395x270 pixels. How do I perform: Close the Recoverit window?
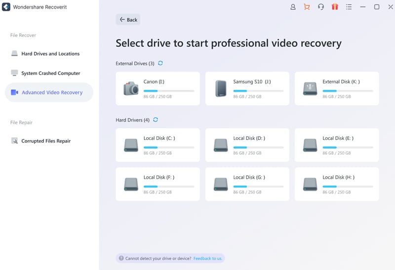(391, 7)
